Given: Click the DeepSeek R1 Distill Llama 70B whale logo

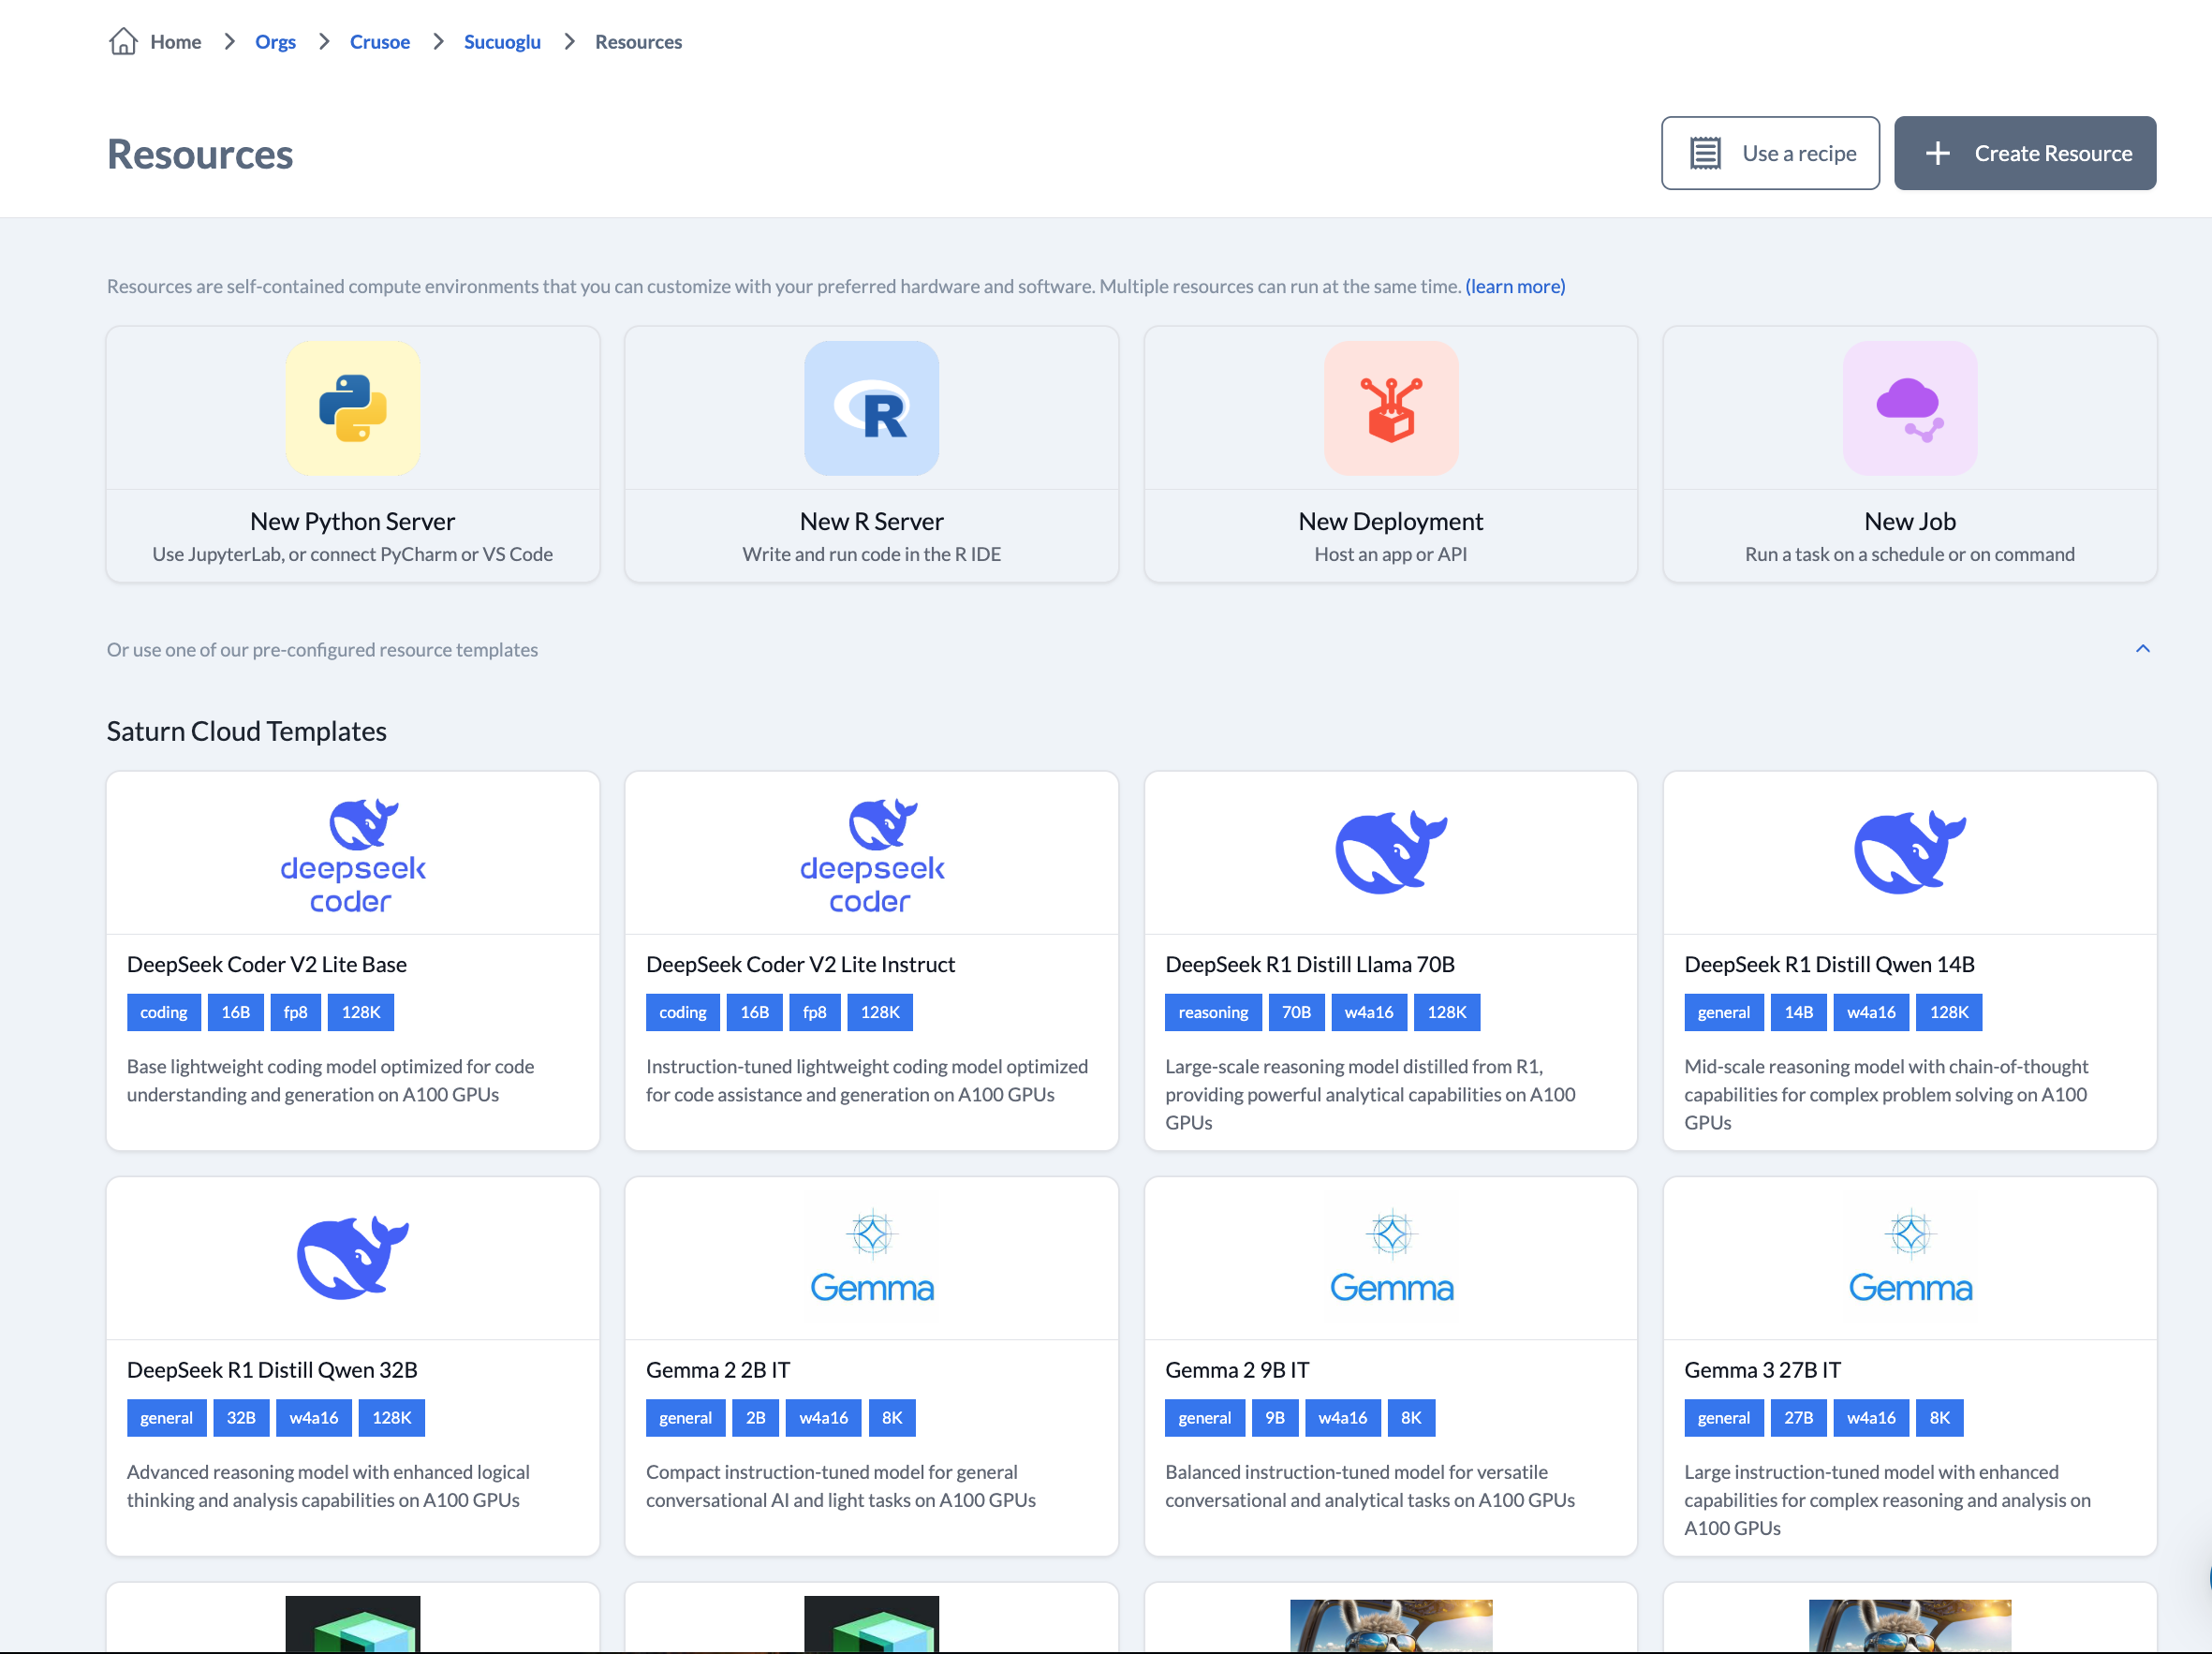Looking at the screenshot, I should (x=1390, y=851).
